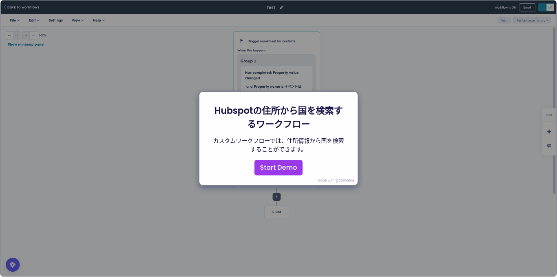Viewport: 557px width, 277px height.
Task: Open the Settings menu item
Action: pyautogui.click(x=55, y=20)
